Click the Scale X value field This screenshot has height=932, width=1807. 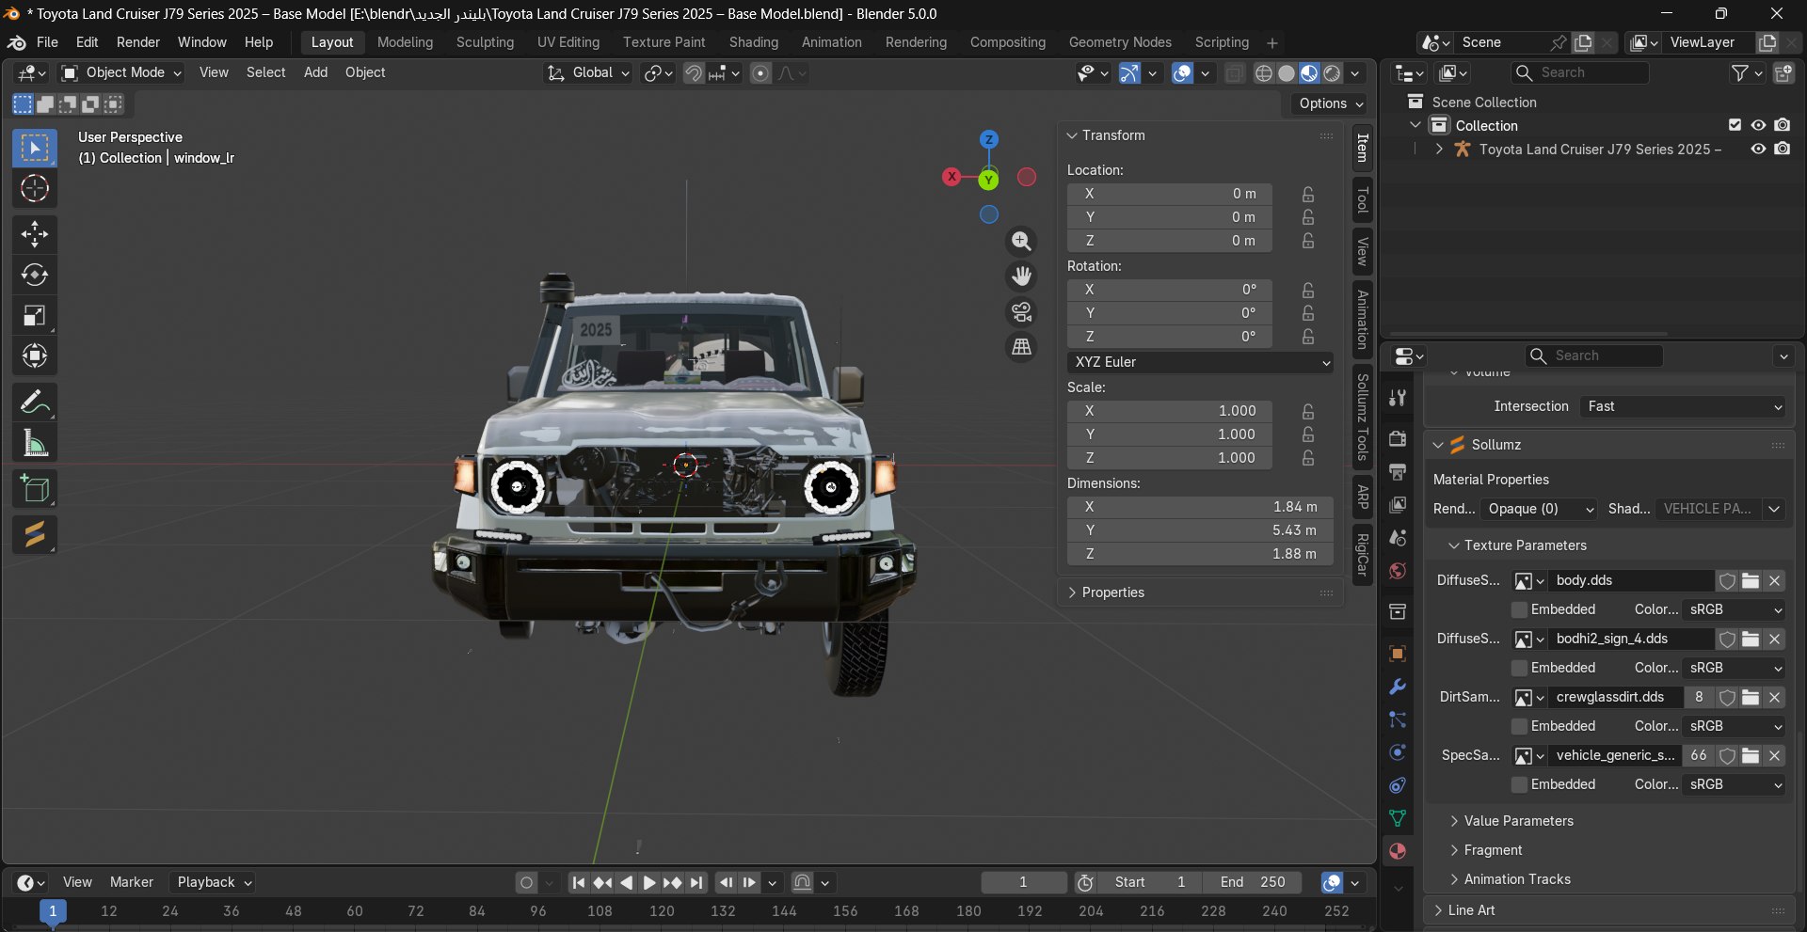click(x=1169, y=412)
